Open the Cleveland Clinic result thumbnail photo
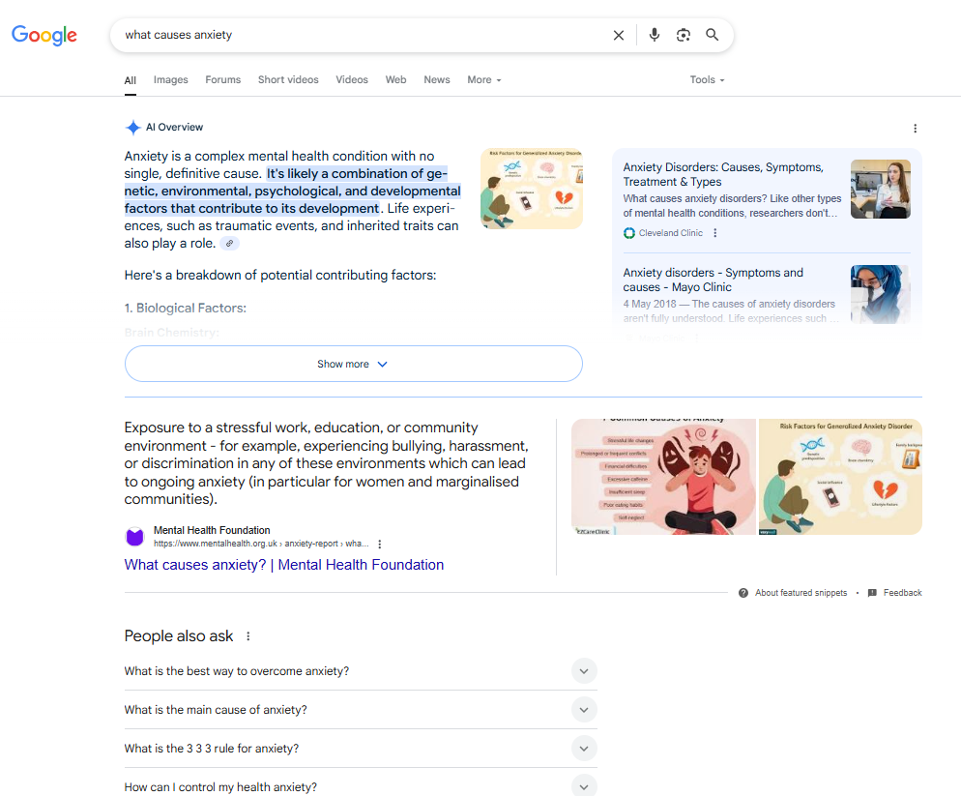 pos(880,189)
